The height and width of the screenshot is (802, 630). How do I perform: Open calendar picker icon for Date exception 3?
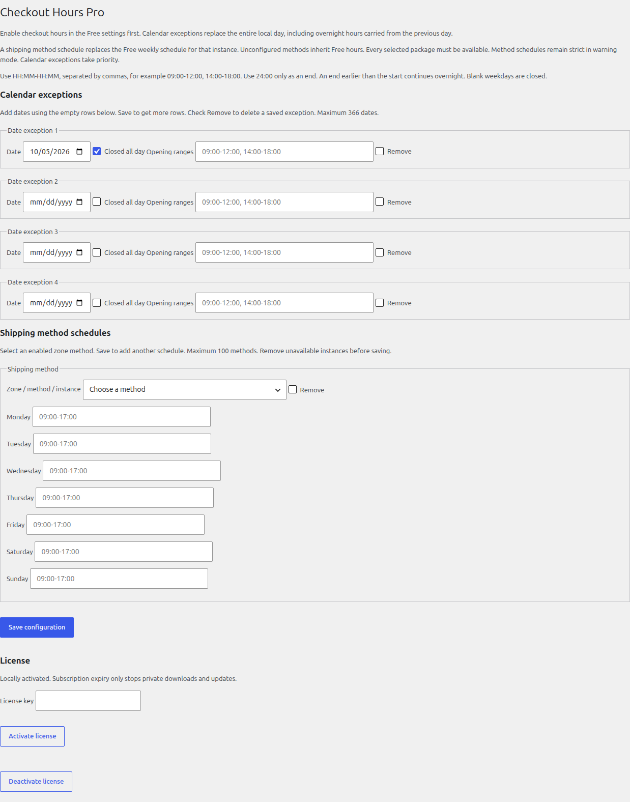[x=79, y=252]
